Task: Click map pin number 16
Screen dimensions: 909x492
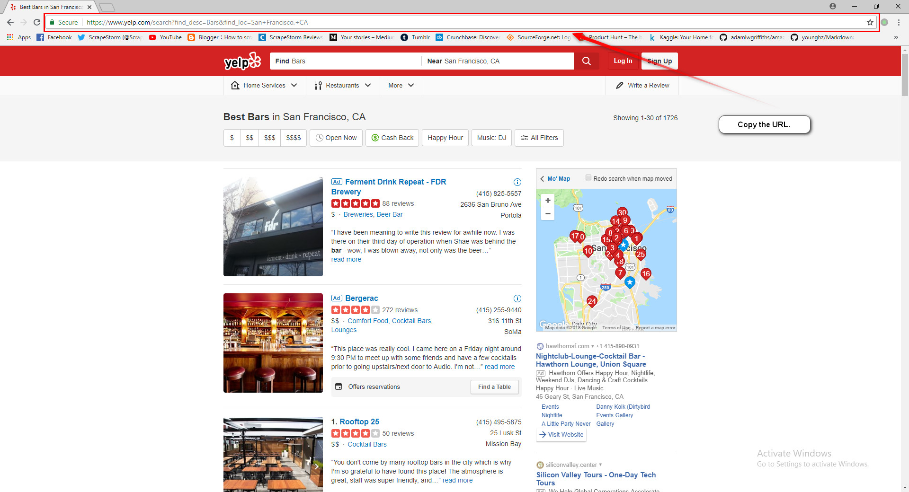Action: click(x=646, y=274)
